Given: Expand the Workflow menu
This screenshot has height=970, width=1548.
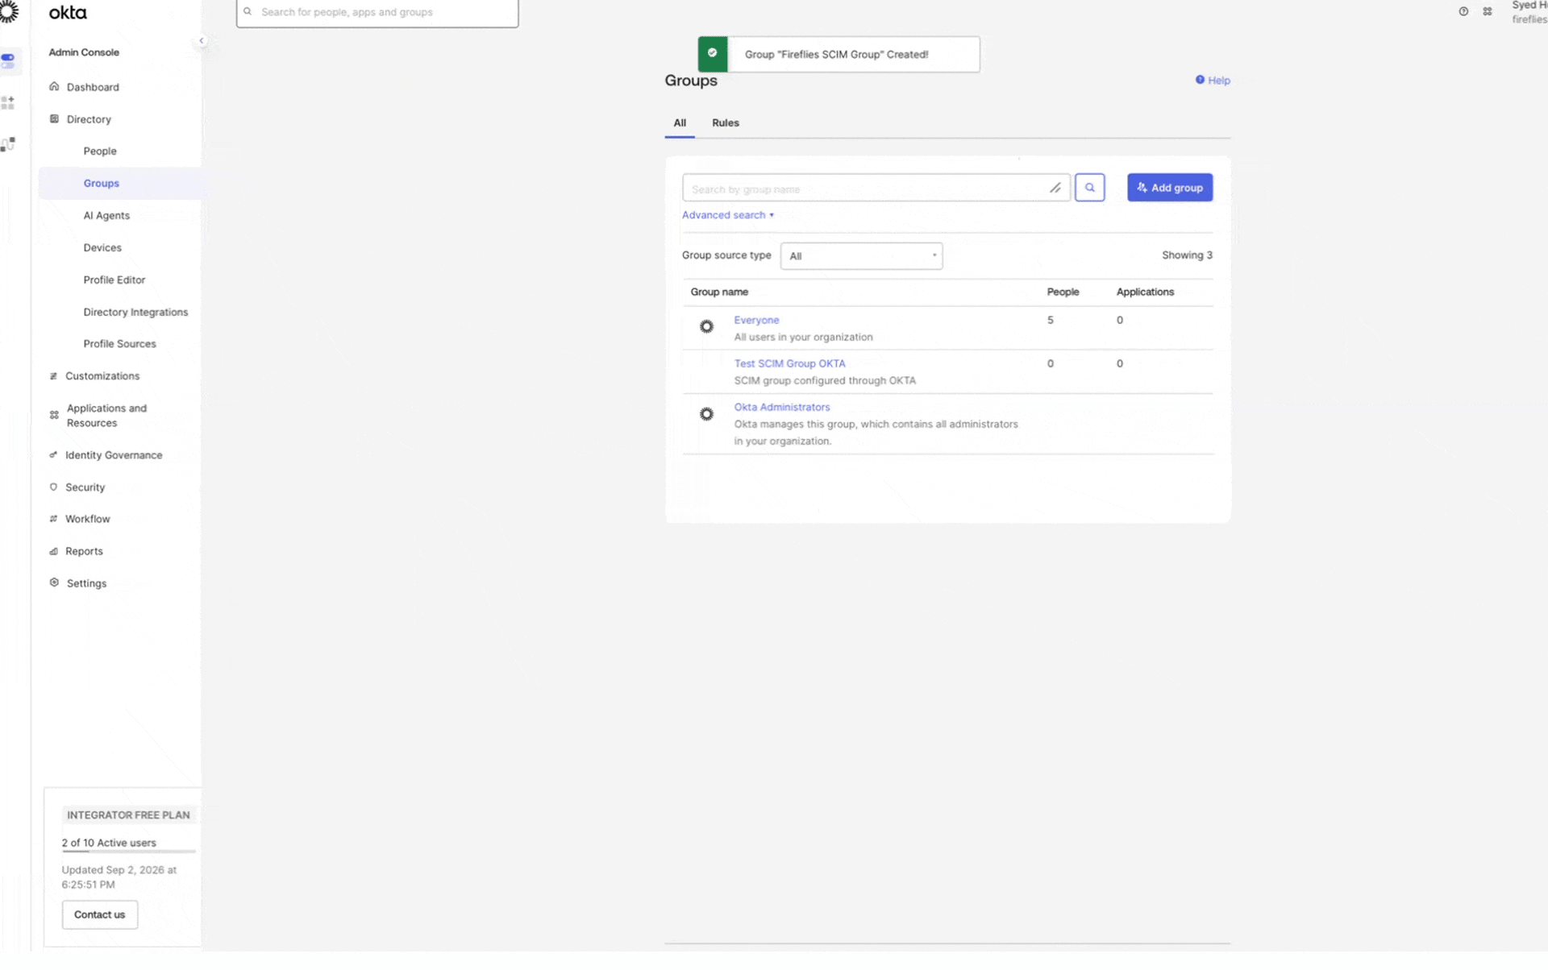Looking at the screenshot, I should click(87, 519).
